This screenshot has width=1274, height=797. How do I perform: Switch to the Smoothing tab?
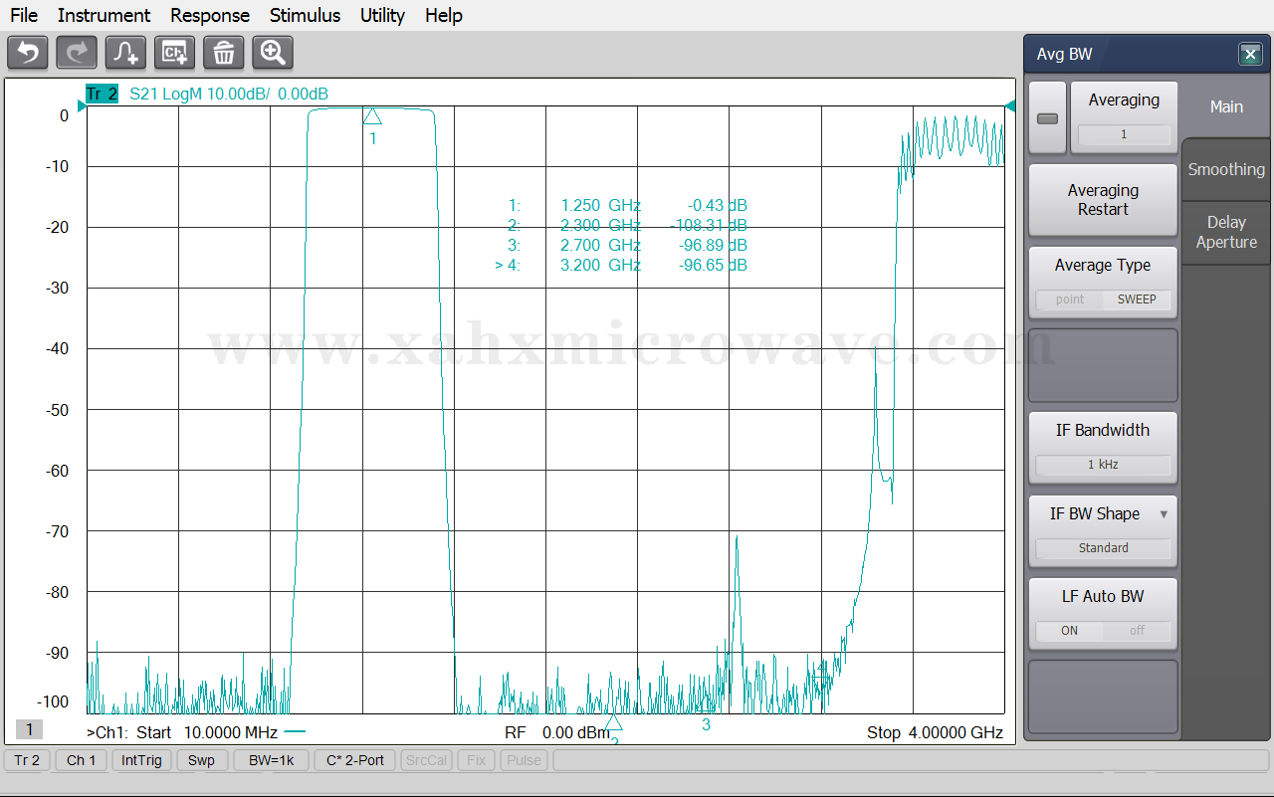[1226, 169]
